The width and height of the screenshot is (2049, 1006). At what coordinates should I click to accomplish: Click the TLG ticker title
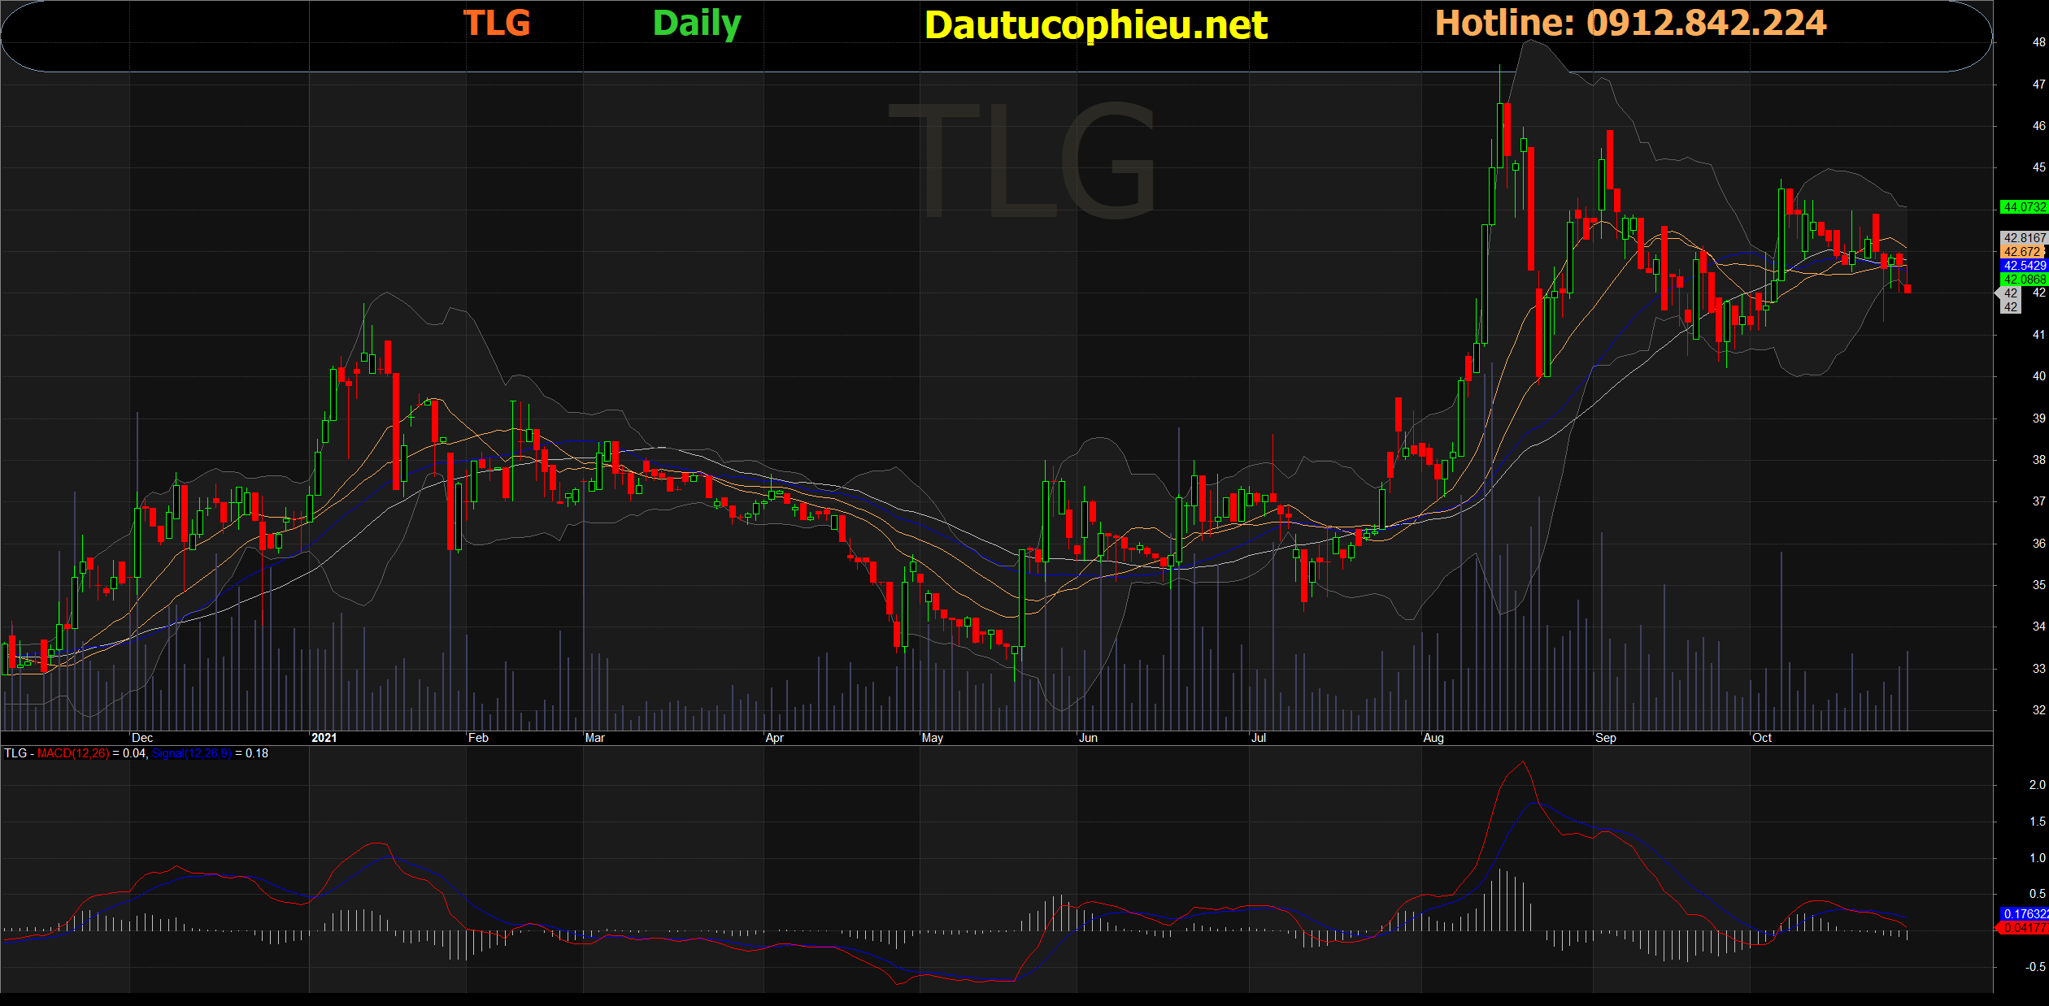tap(496, 23)
